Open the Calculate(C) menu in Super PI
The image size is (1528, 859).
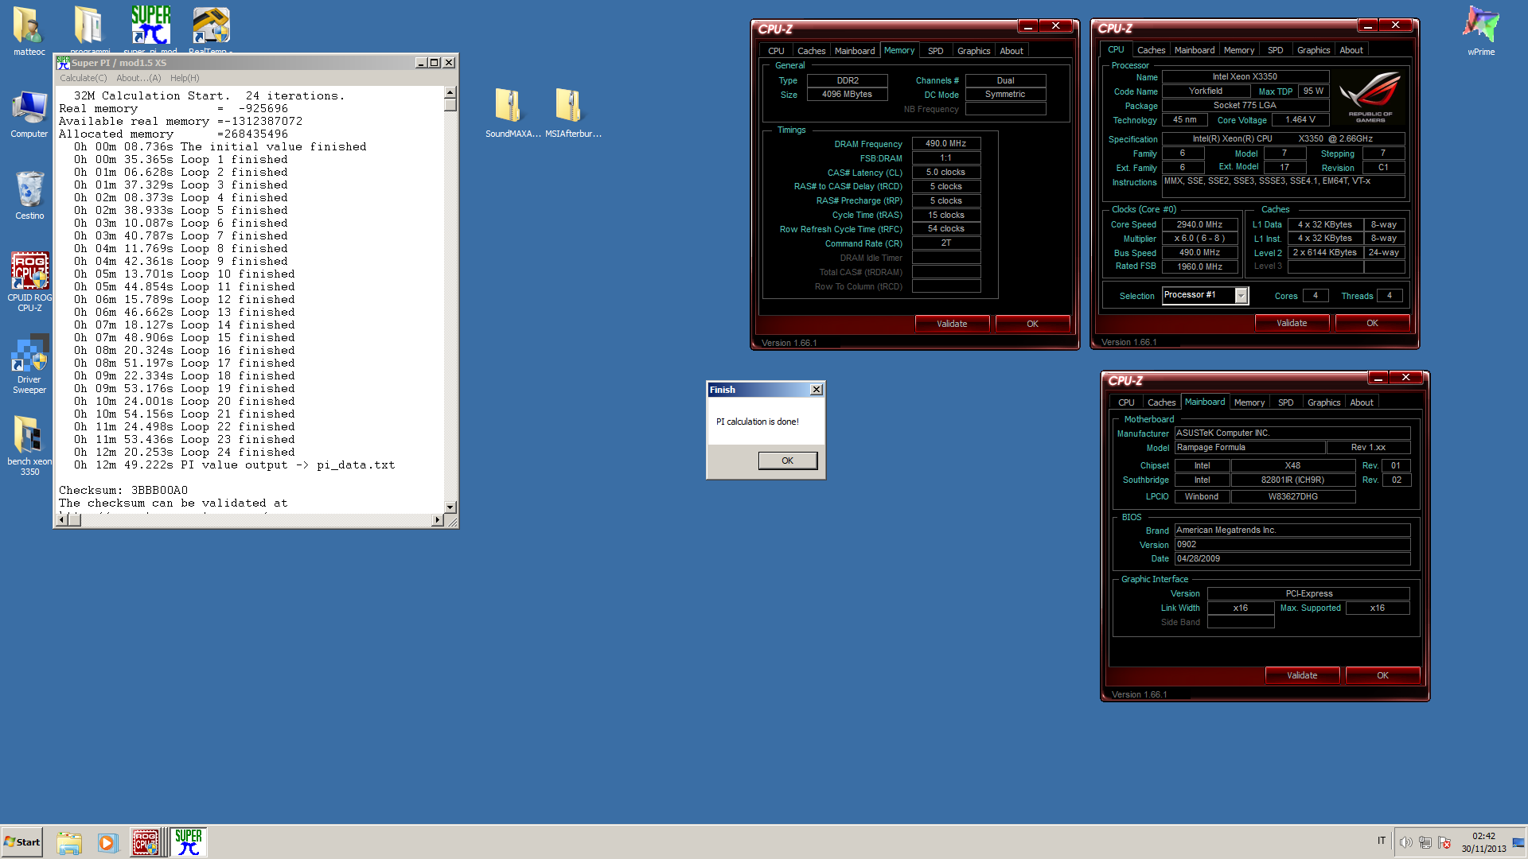click(84, 78)
